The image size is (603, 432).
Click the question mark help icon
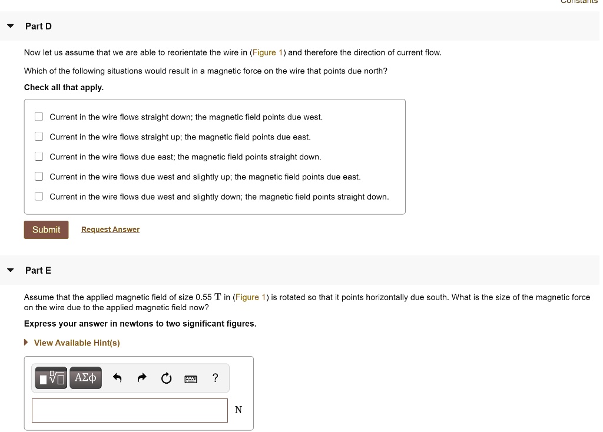pos(215,378)
